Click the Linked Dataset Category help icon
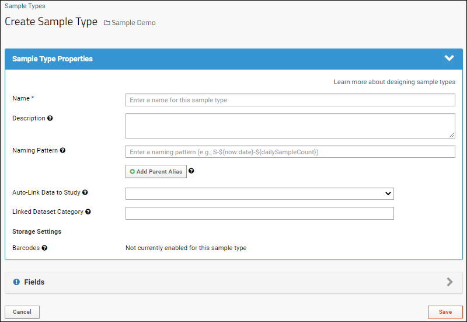The image size is (467, 322). click(x=88, y=212)
